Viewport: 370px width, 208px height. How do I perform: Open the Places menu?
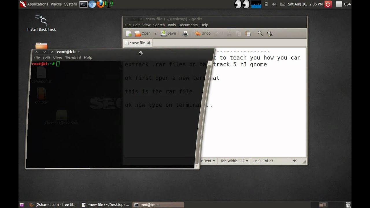tap(56, 4)
